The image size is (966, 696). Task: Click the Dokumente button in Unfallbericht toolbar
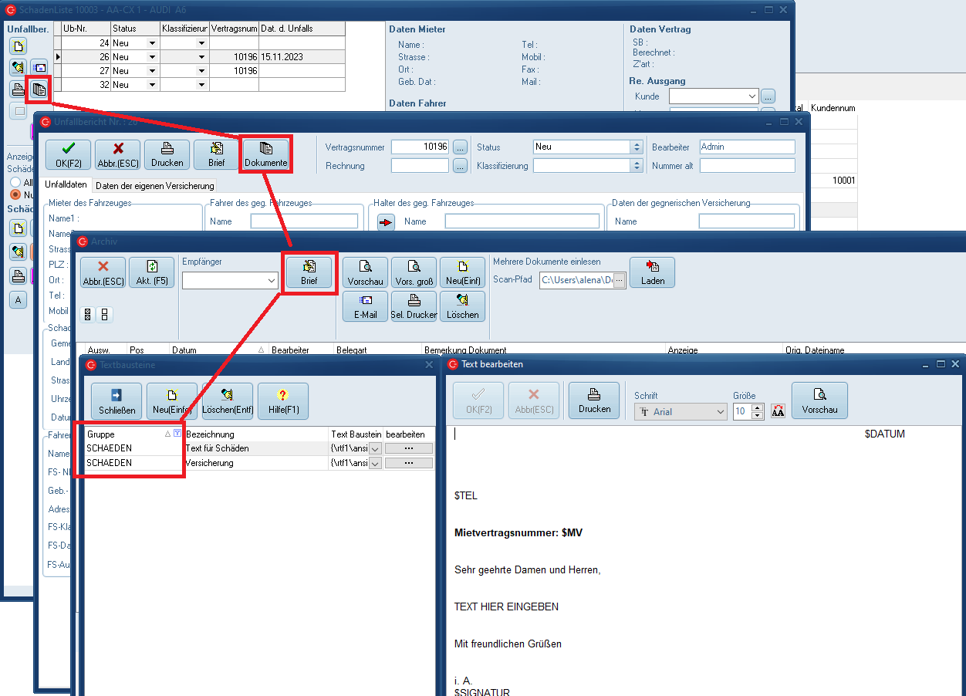coord(265,154)
